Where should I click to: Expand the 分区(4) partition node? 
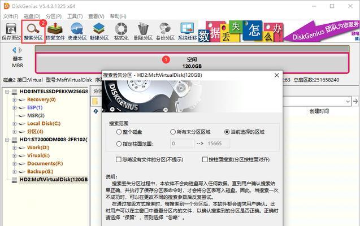tap(15, 132)
